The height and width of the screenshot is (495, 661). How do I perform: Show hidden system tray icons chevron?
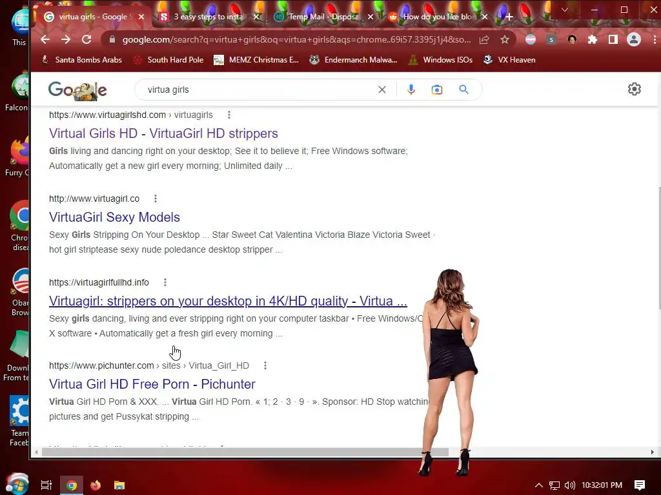[539, 485]
